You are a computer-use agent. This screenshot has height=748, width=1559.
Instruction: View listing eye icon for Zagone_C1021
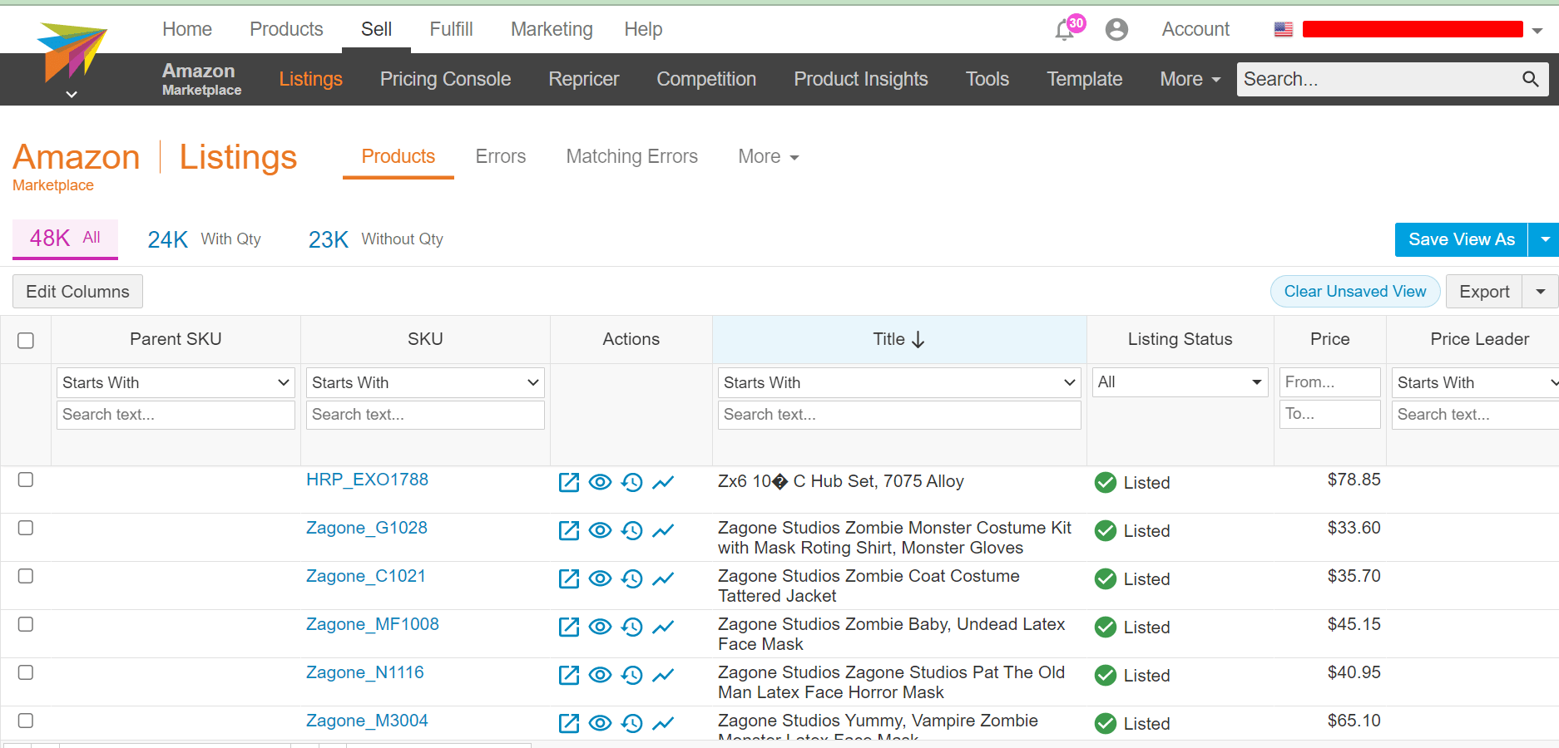point(600,578)
